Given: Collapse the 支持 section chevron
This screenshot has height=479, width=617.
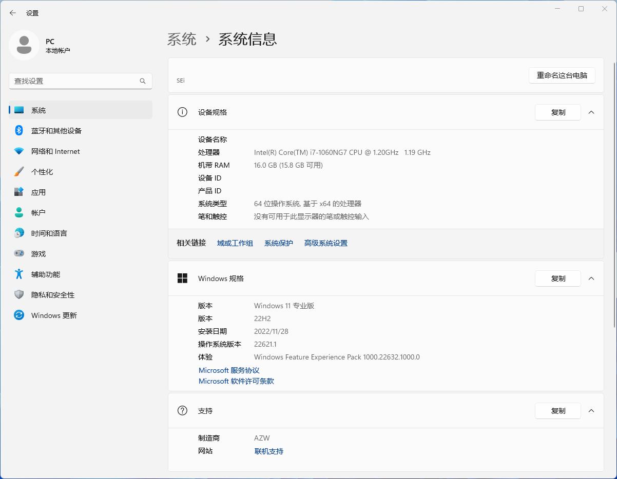Looking at the screenshot, I should coord(591,411).
